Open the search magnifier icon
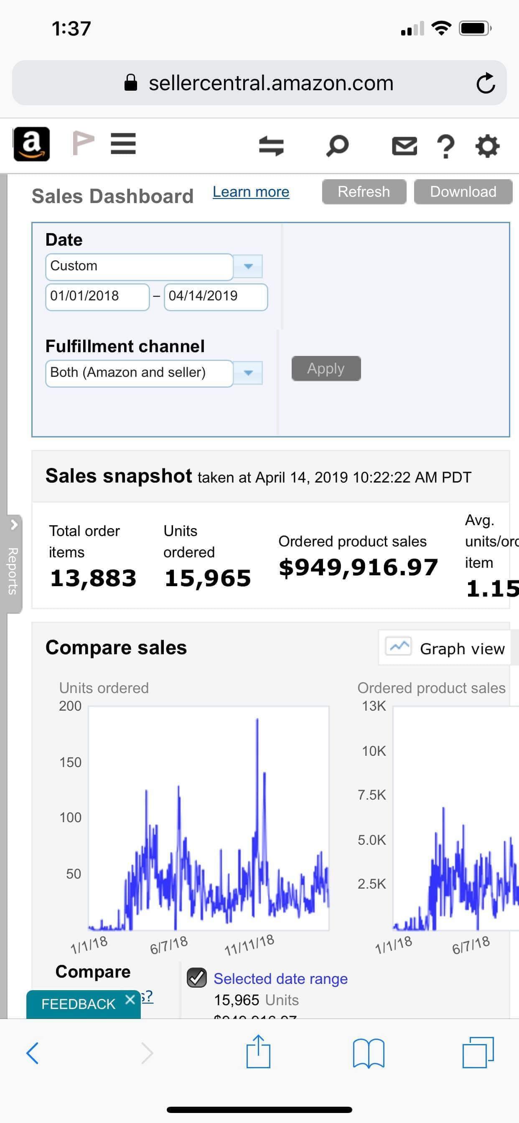This screenshot has height=1123, width=519. click(337, 146)
